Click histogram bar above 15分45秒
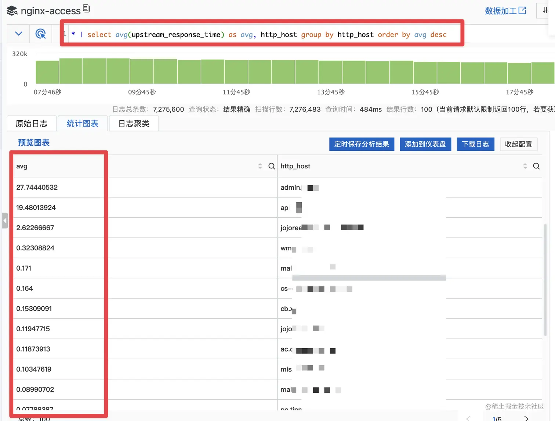The image size is (555, 421). [425, 73]
